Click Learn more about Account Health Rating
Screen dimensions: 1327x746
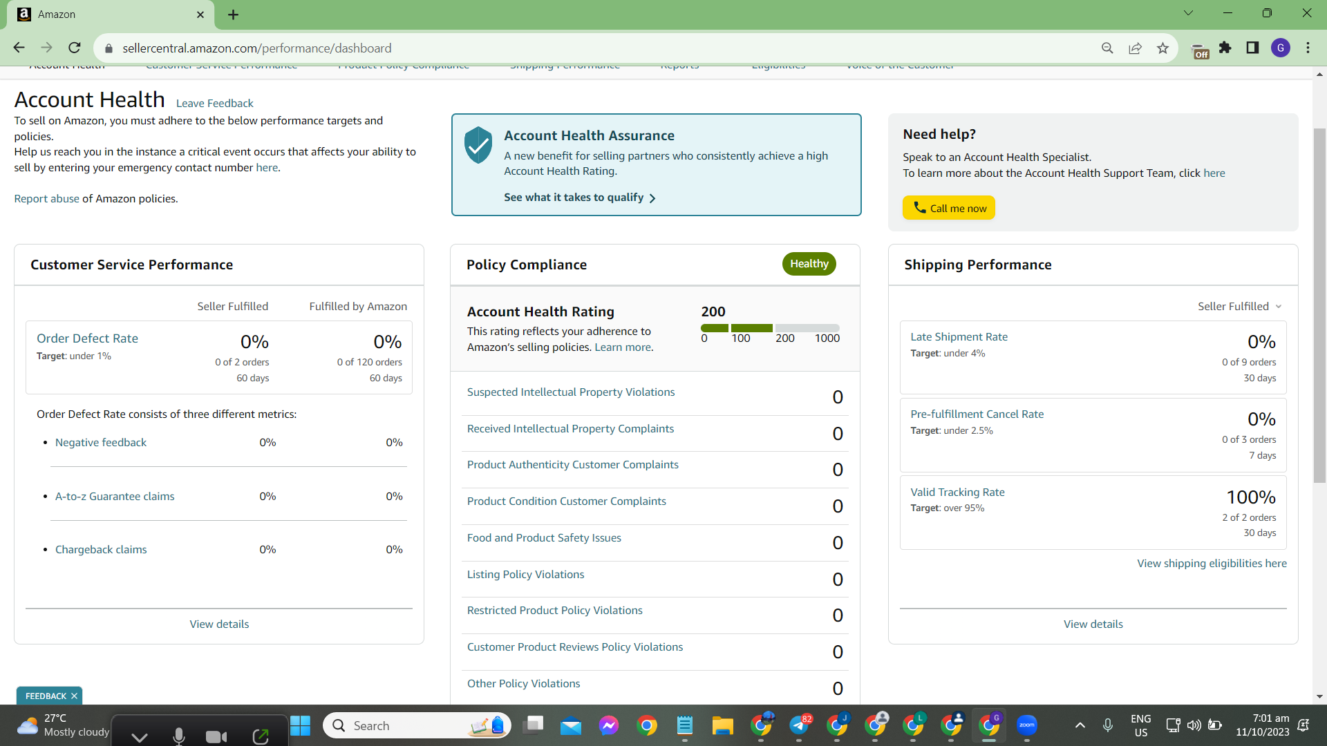(x=622, y=347)
